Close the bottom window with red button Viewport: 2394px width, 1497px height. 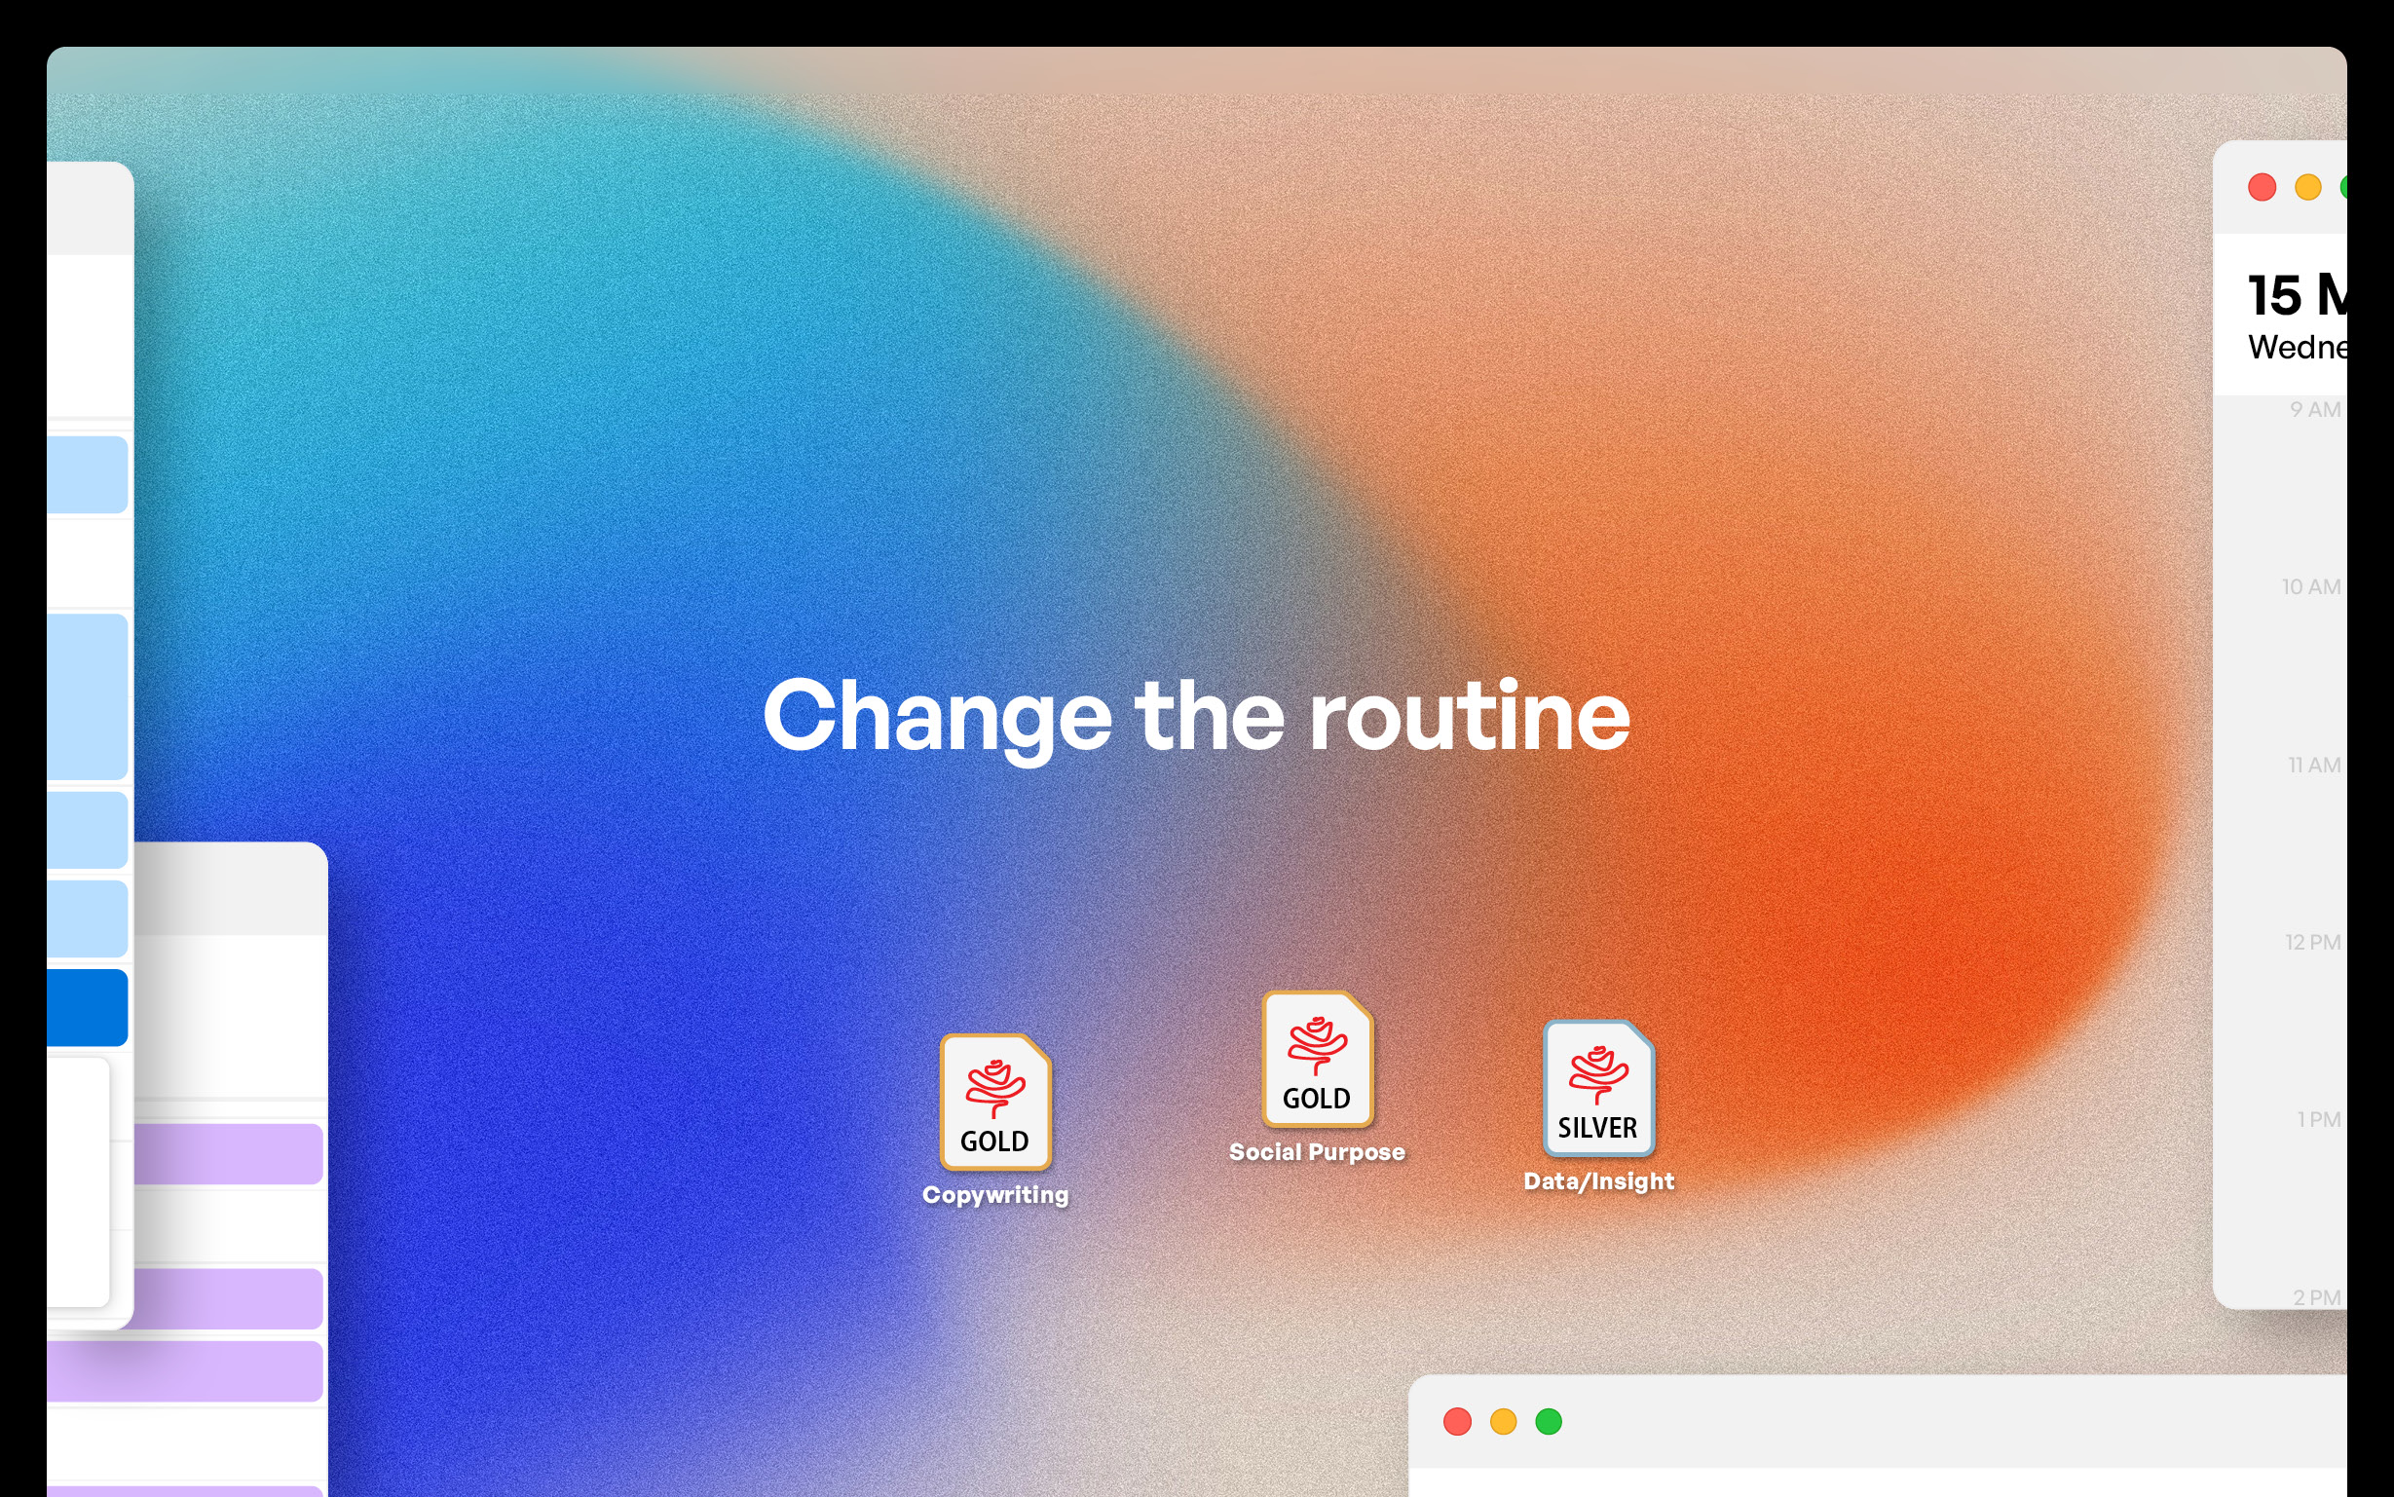pos(1457,1422)
